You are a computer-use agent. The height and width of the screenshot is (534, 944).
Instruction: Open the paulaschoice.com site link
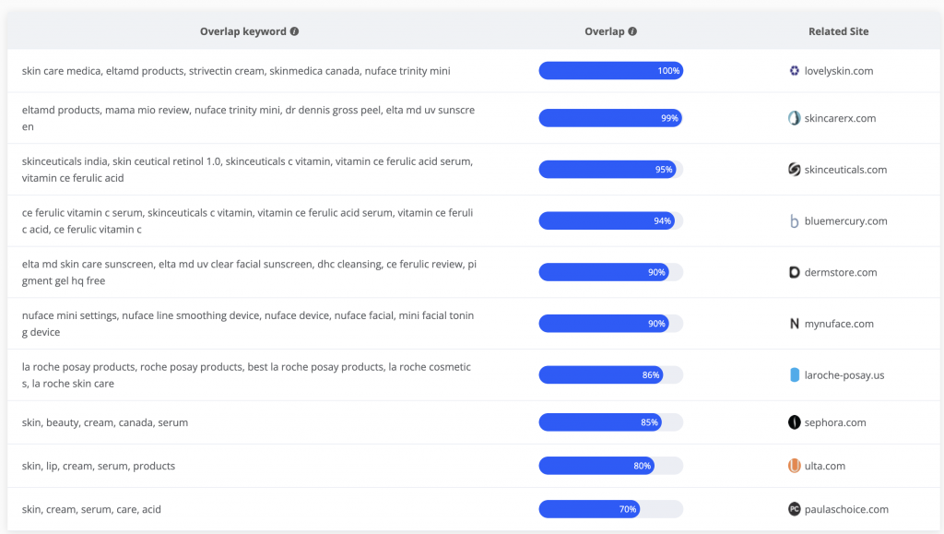846,509
